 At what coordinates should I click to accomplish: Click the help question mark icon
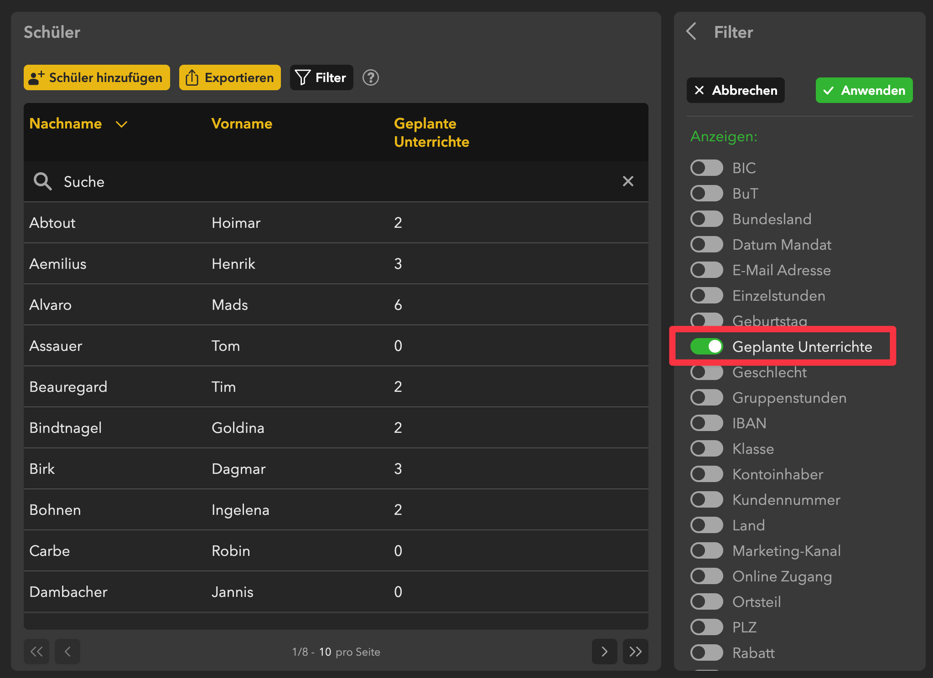[370, 77]
